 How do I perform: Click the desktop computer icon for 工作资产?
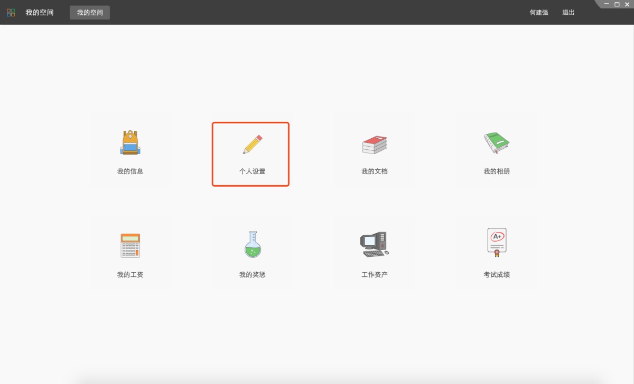pyautogui.click(x=374, y=245)
